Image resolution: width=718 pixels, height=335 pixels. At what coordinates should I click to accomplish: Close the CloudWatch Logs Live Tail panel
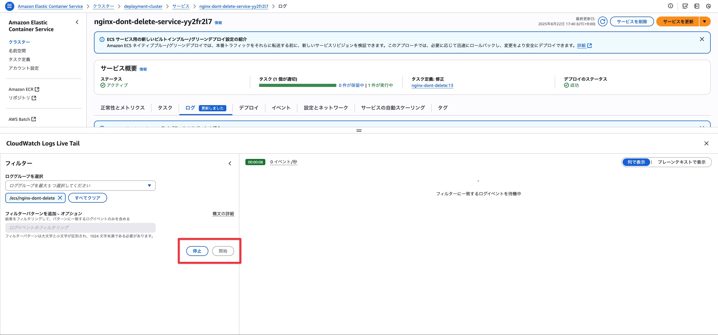[x=706, y=144]
